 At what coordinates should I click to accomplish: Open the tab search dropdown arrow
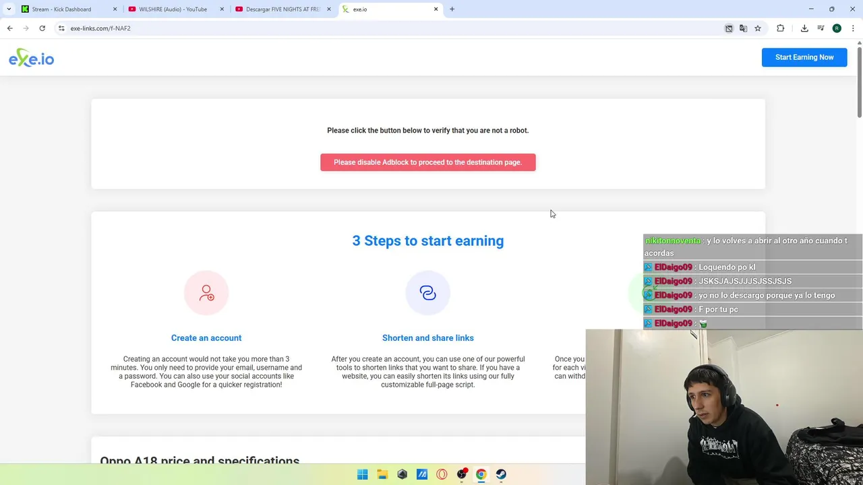[x=9, y=9]
